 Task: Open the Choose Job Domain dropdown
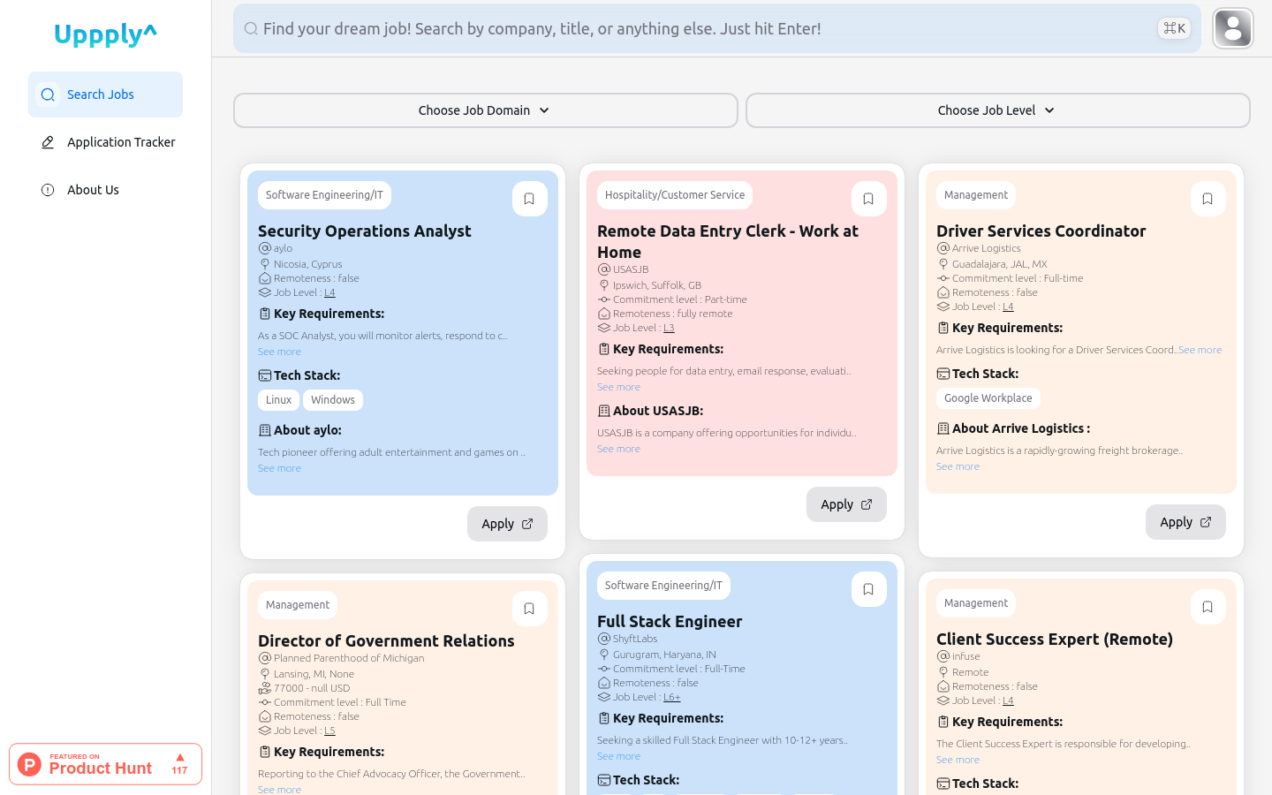click(485, 110)
